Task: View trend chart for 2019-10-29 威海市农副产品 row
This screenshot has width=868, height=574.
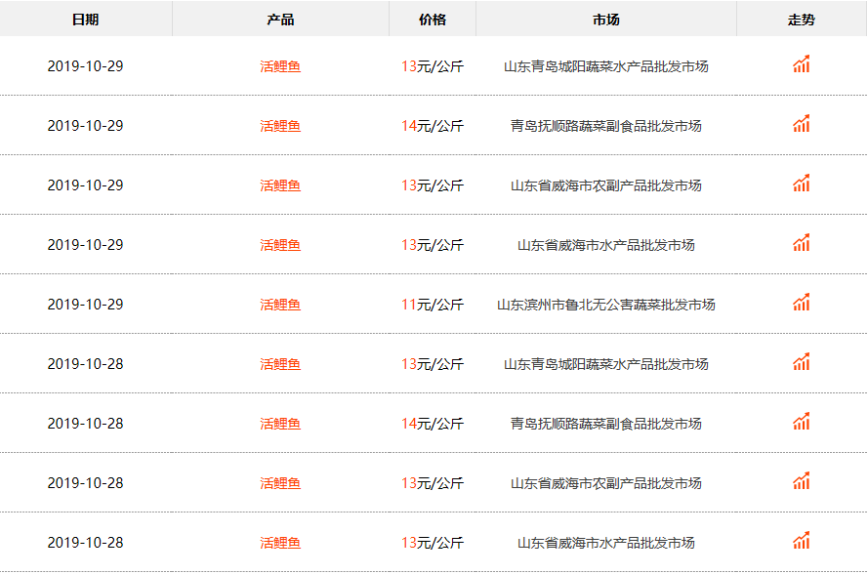Action: click(801, 184)
